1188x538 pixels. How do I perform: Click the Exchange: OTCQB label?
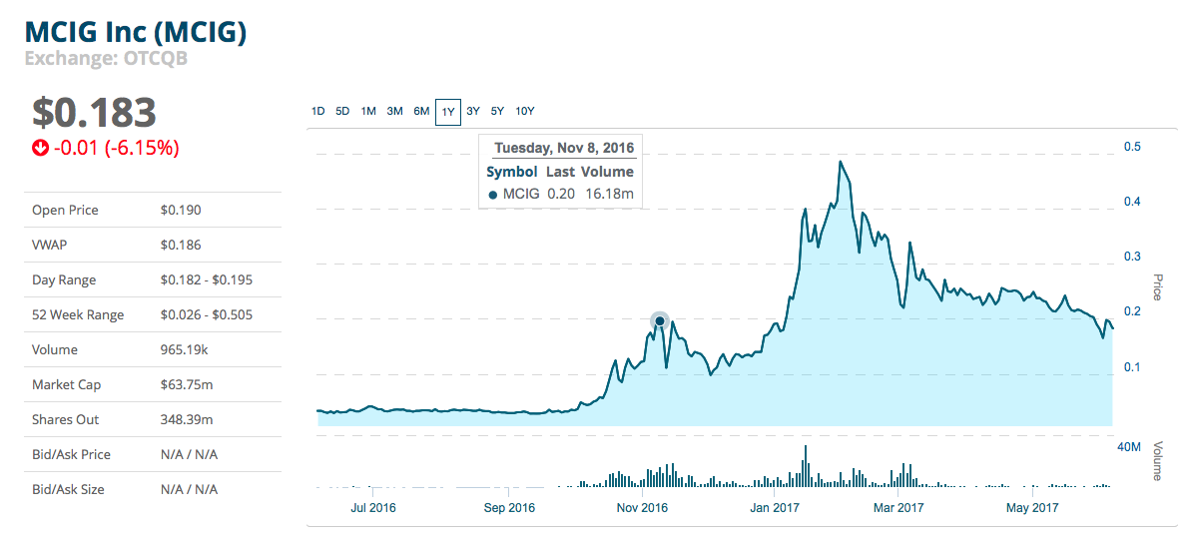tap(106, 58)
